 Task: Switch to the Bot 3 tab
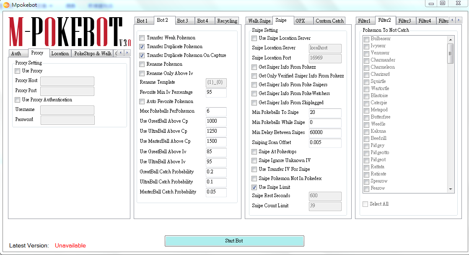pyautogui.click(x=182, y=21)
